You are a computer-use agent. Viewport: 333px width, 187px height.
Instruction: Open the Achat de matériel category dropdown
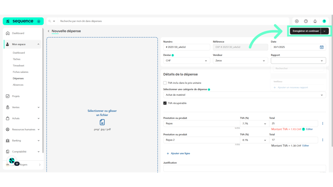(x=244, y=95)
